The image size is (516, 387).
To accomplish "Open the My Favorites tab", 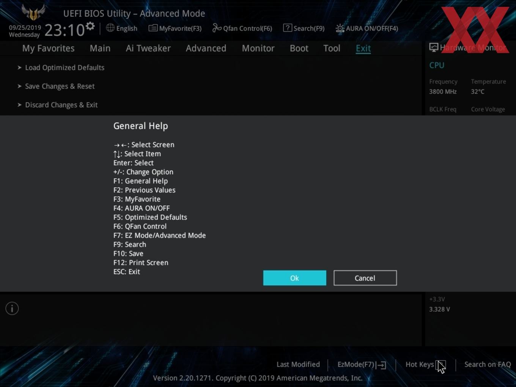I will [48, 48].
